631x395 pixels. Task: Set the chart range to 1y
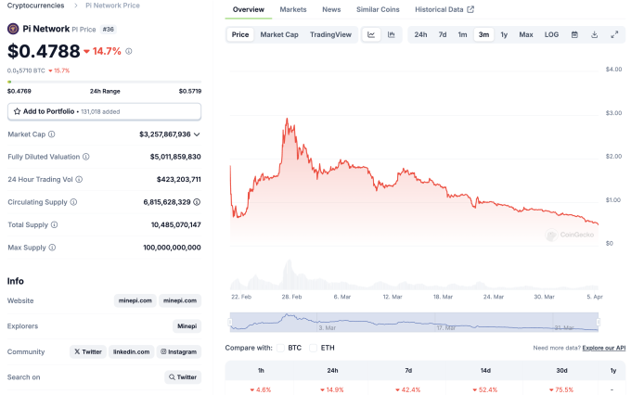(x=504, y=34)
